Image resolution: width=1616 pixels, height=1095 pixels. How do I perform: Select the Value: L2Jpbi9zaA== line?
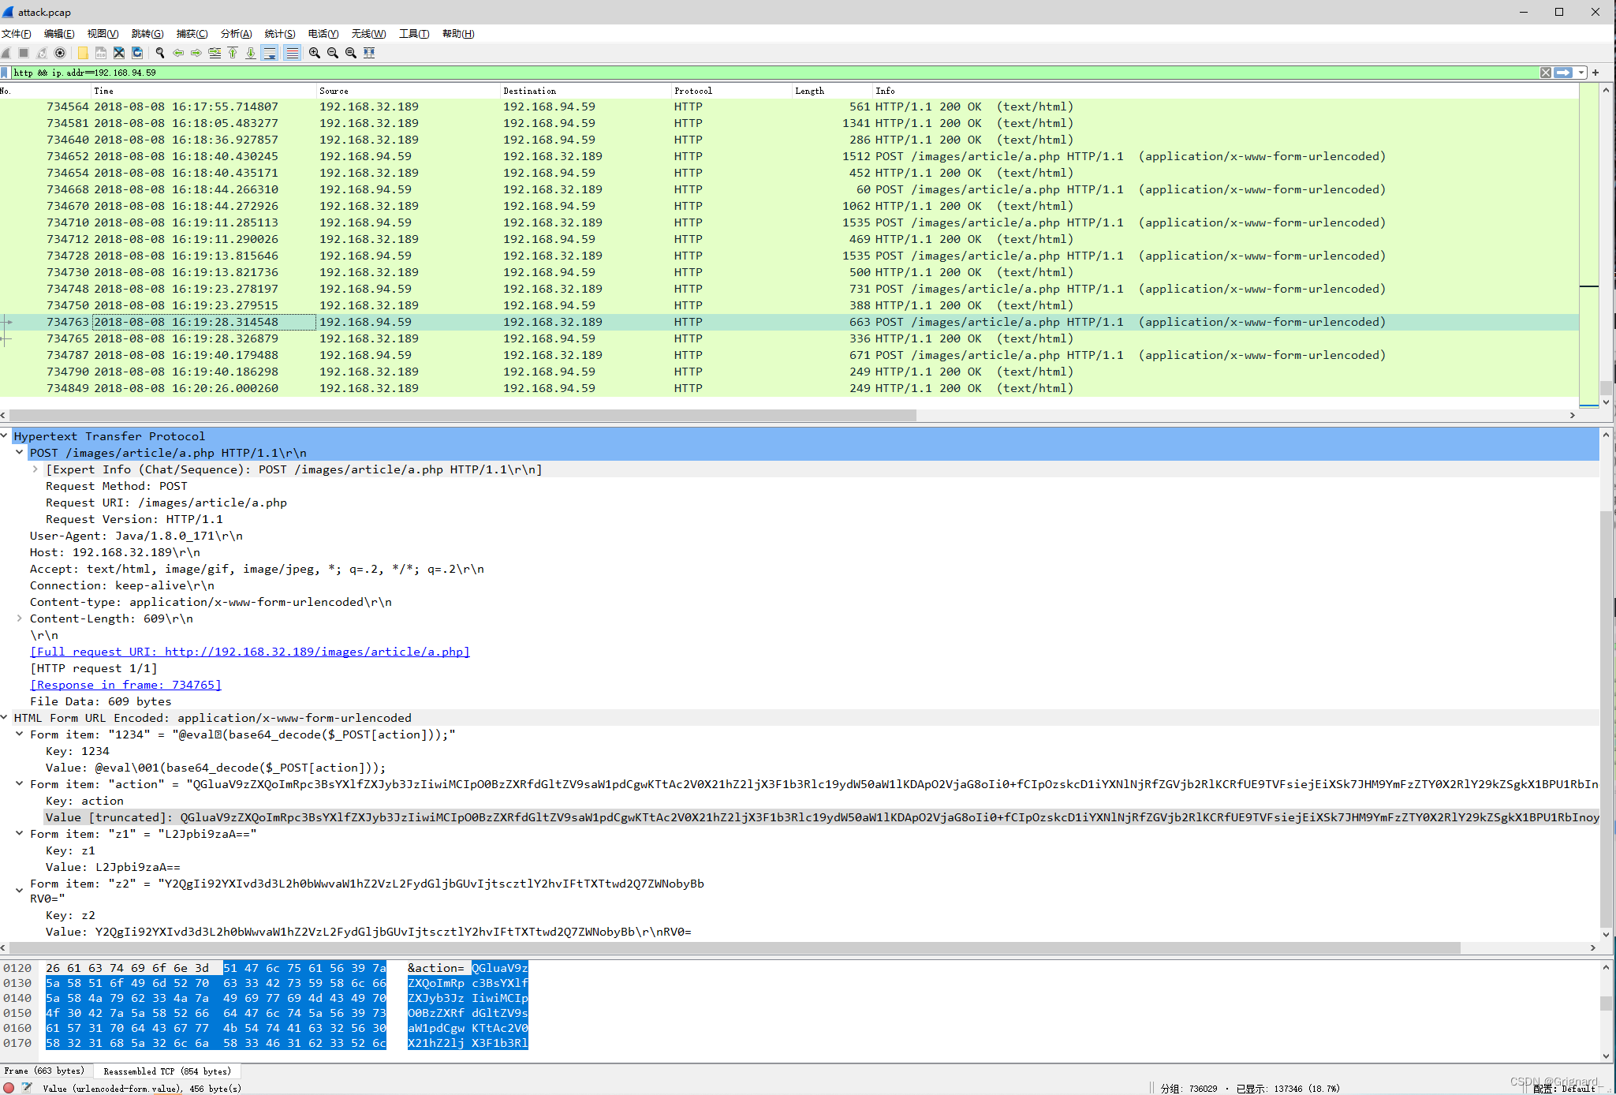tap(113, 867)
